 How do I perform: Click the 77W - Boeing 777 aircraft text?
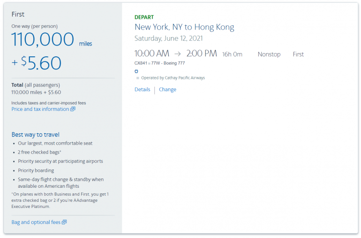168,63
